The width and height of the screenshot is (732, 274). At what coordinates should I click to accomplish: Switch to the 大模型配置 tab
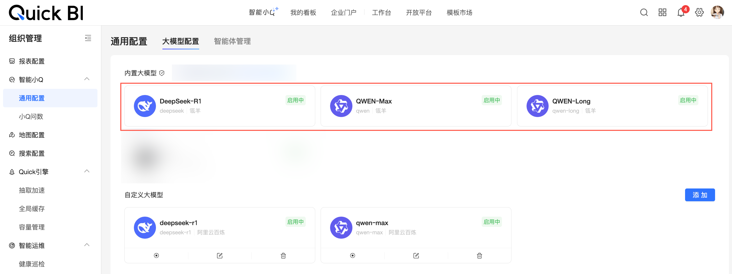[181, 41]
